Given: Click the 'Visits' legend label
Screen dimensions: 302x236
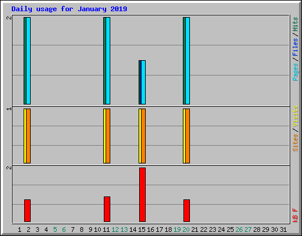Looking at the screenshot, I should coord(296,116).
